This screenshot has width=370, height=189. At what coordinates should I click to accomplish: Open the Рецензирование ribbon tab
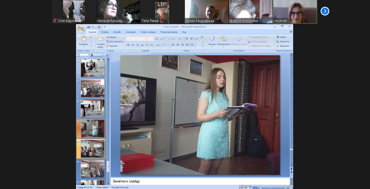tap(169, 32)
